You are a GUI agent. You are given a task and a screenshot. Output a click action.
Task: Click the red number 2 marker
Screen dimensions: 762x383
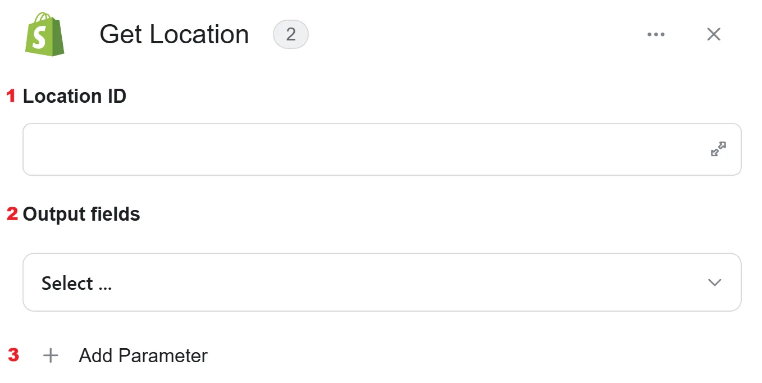tap(12, 214)
